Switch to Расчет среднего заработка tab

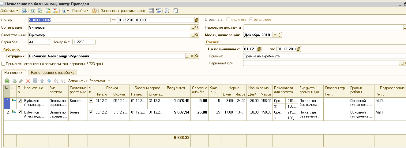tap(52, 73)
